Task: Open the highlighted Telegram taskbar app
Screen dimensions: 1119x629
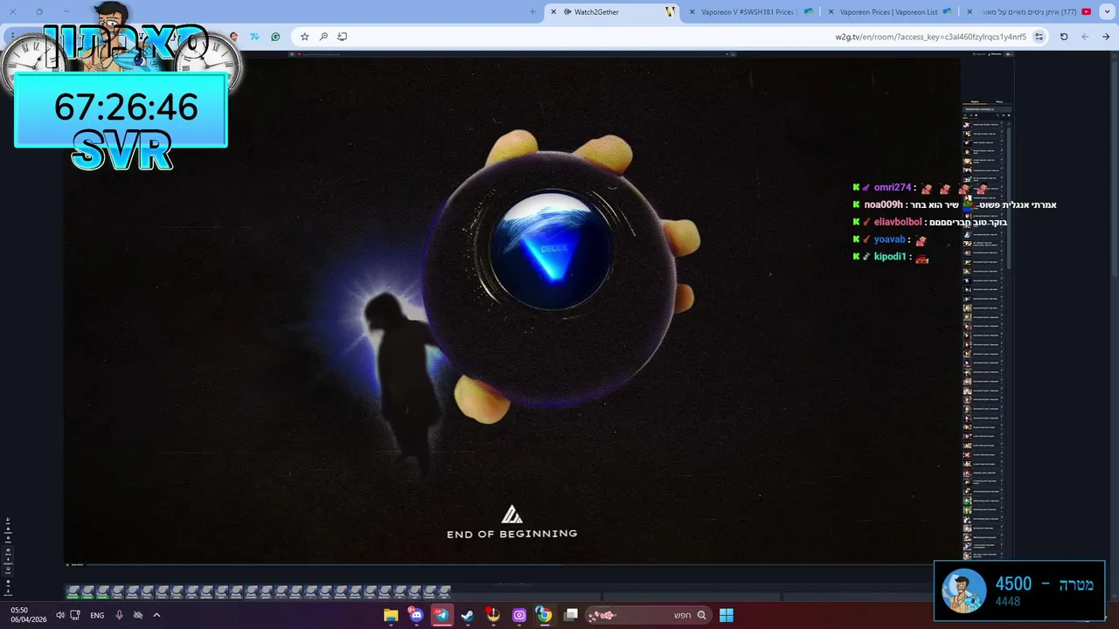Action: coord(442,615)
